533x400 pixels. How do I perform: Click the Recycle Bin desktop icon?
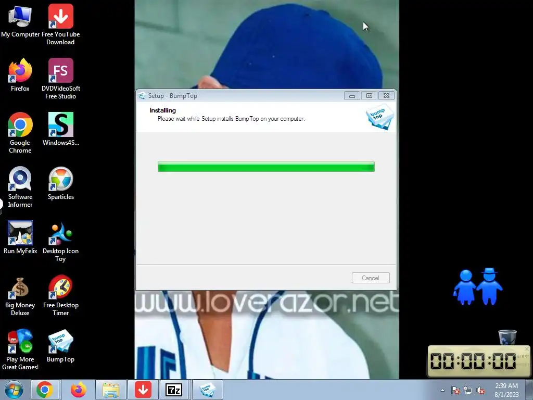point(507,337)
